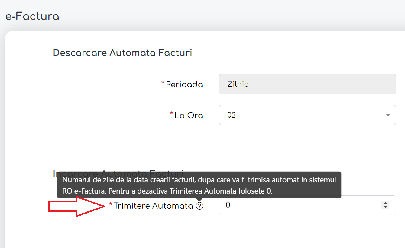Click the tooltip's small pointer caret
The image size is (405, 248).
(199, 200)
